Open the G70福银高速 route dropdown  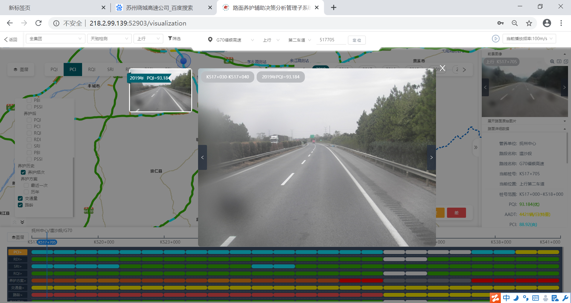click(235, 40)
